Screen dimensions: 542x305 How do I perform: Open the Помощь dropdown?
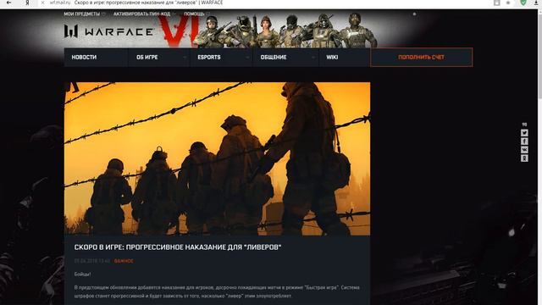pyautogui.click(x=196, y=14)
